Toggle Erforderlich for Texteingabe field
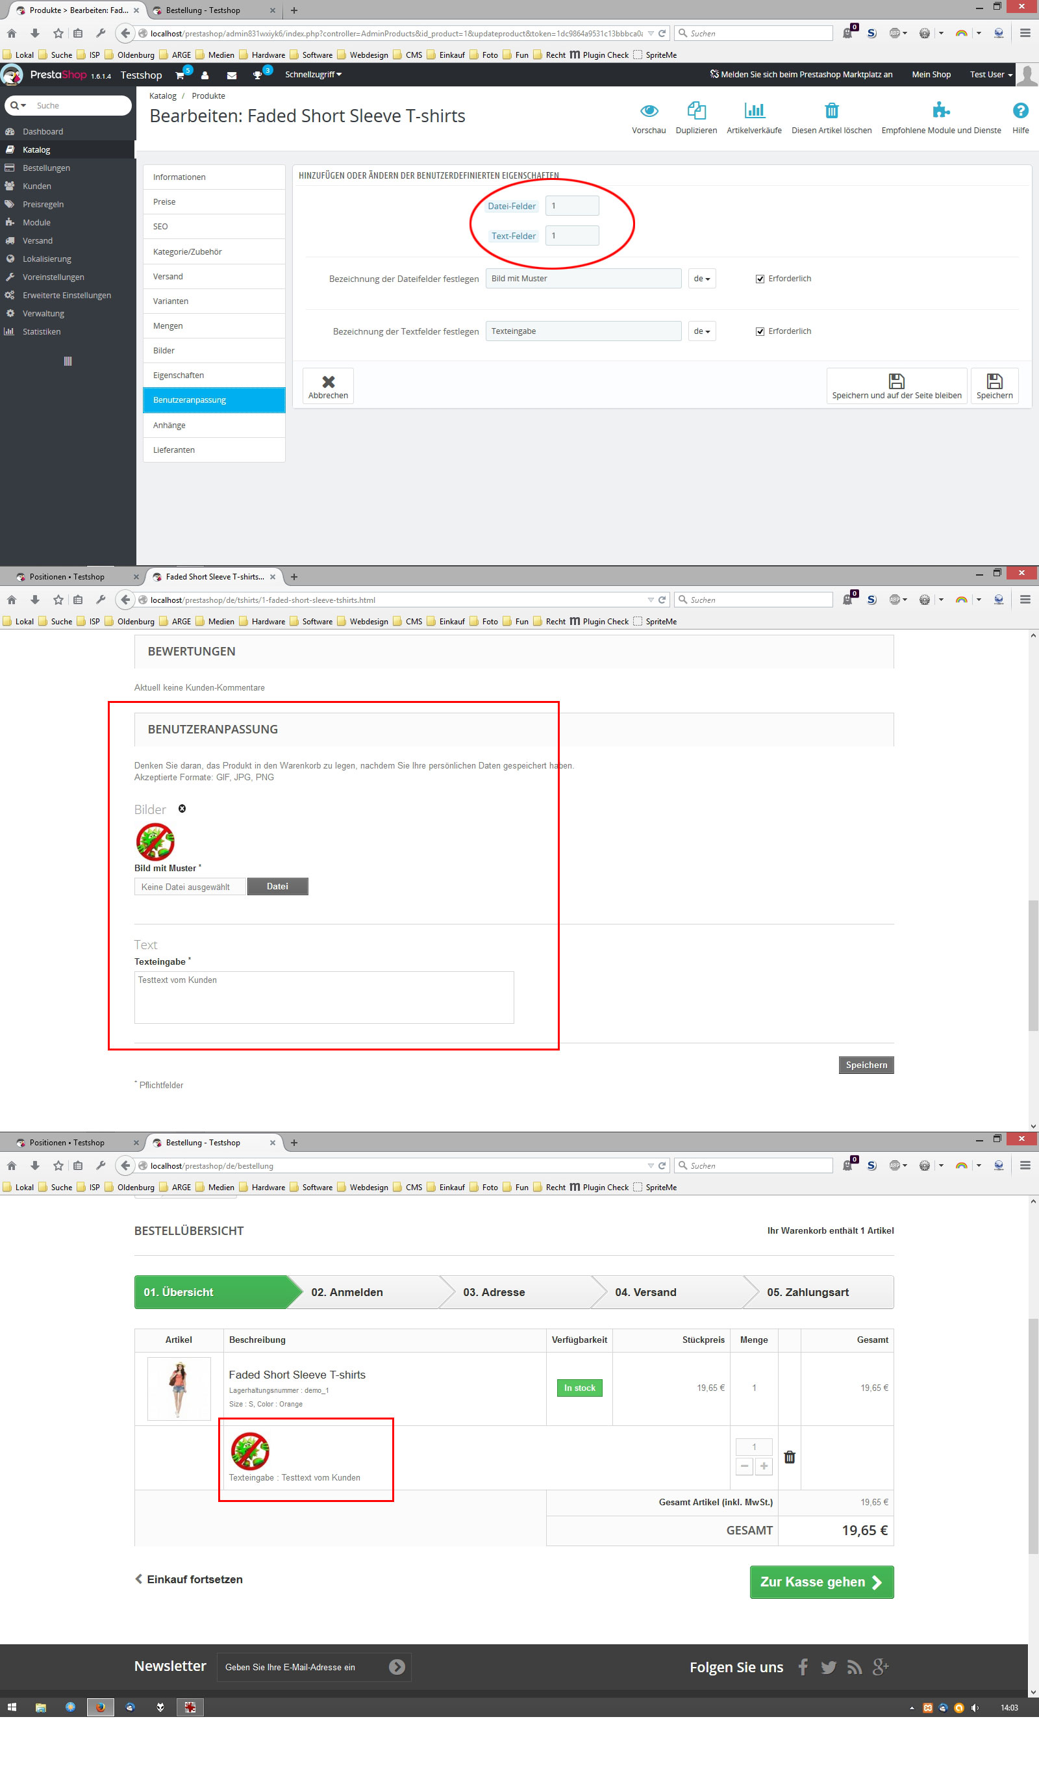 tap(760, 332)
